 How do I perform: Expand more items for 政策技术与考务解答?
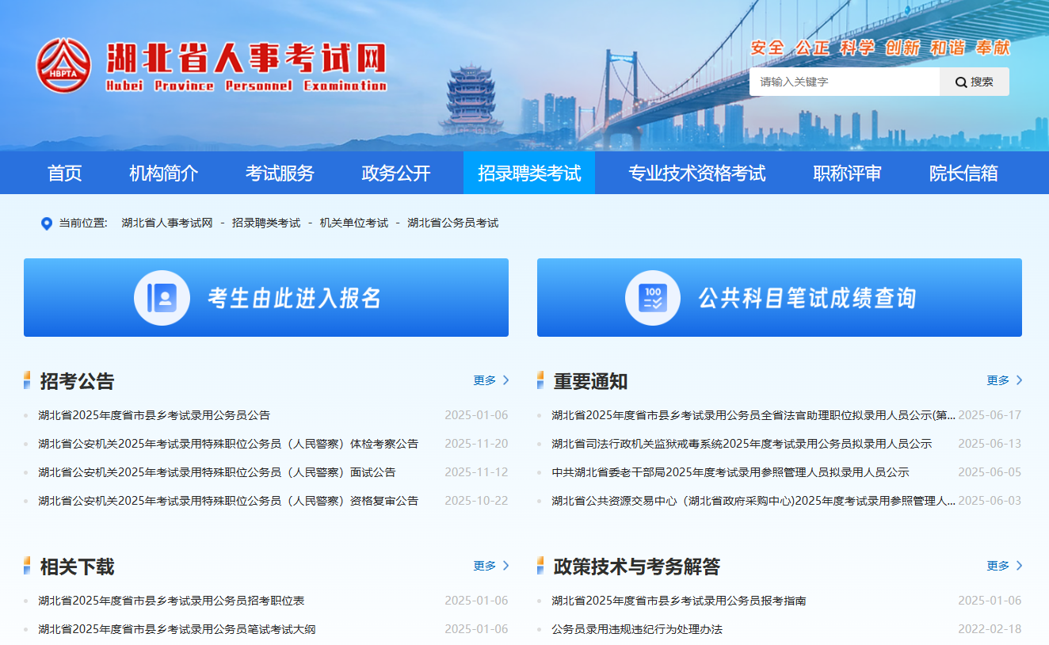1004,566
